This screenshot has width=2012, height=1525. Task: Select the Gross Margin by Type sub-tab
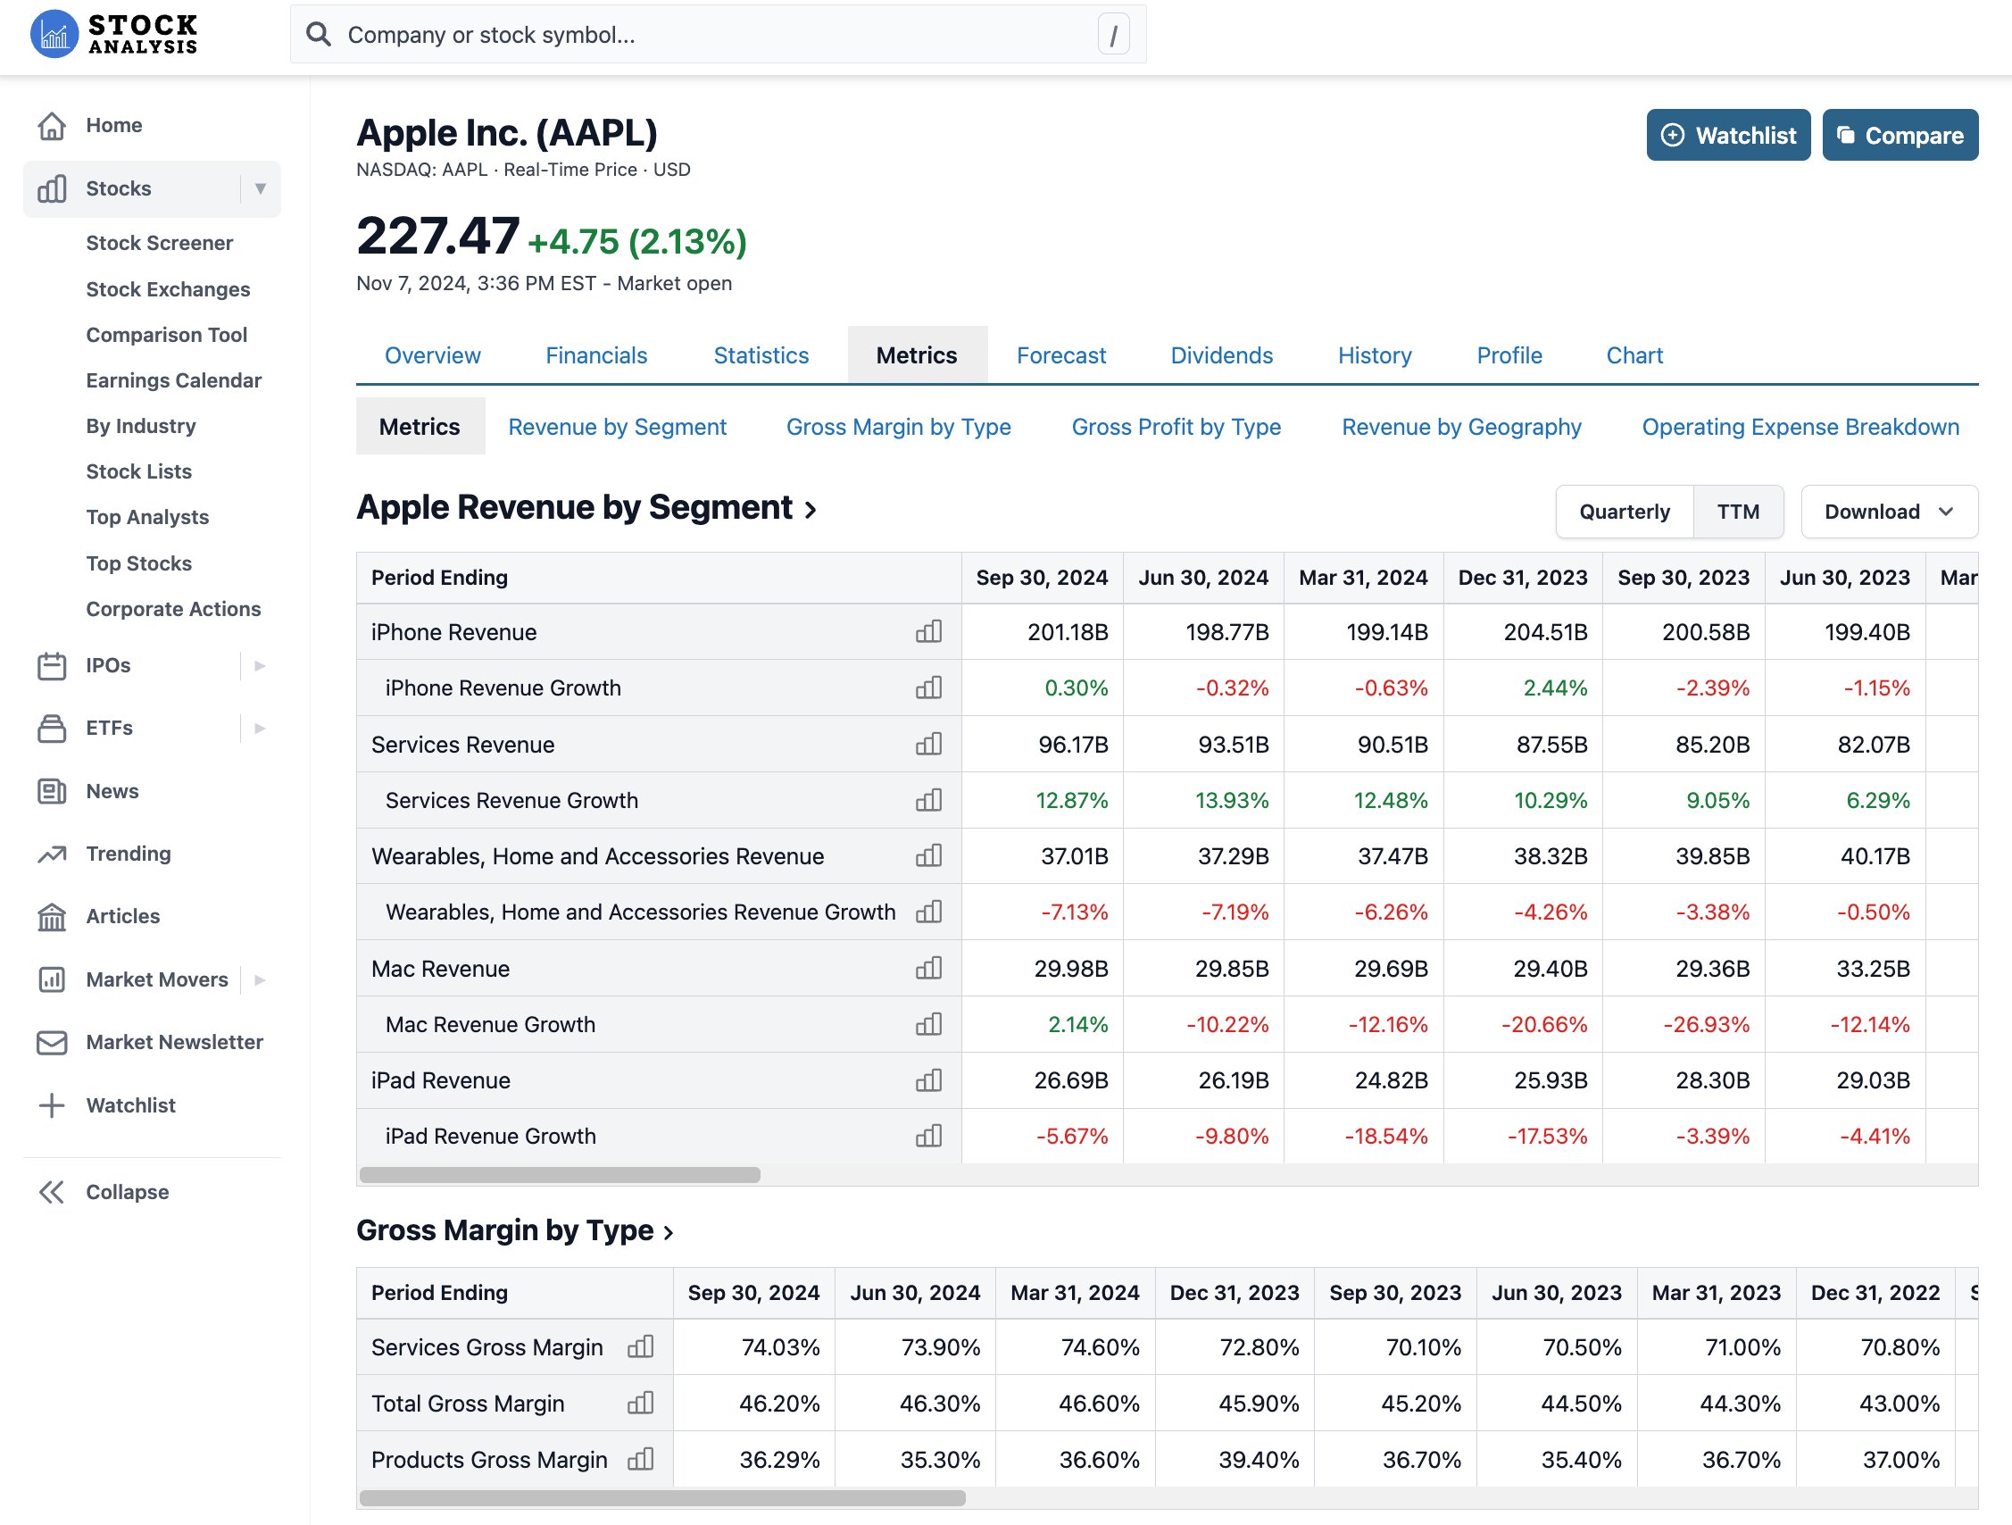pyautogui.click(x=899, y=427)
